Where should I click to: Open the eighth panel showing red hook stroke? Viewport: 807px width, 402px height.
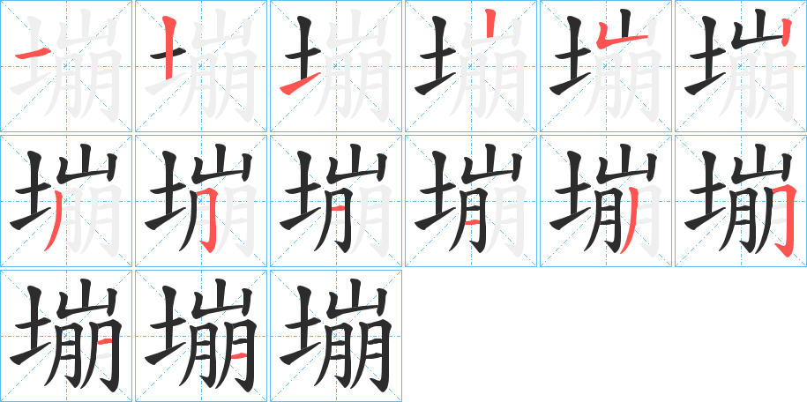tap(201, 201)
